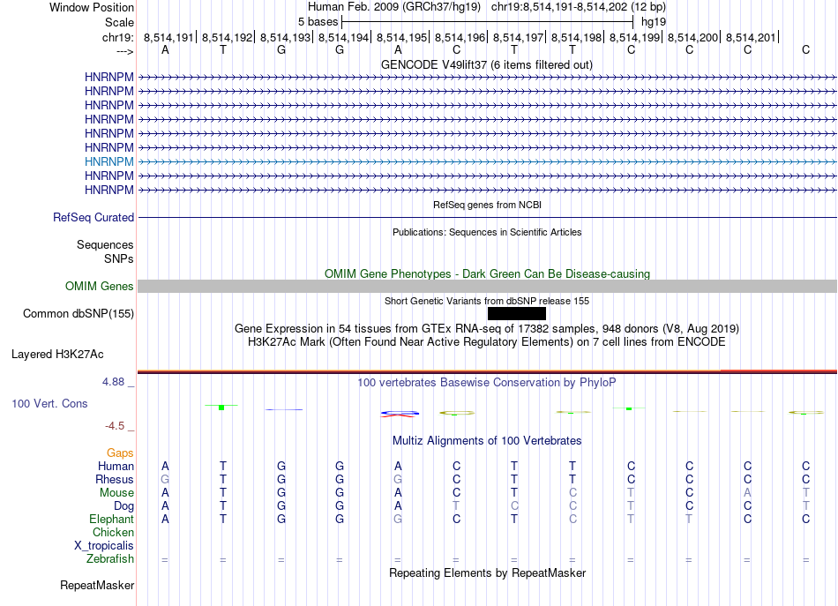Click the hg19 label beside scale bar
The width and height of the screenshot is (838, 606).
pos(654,22)
